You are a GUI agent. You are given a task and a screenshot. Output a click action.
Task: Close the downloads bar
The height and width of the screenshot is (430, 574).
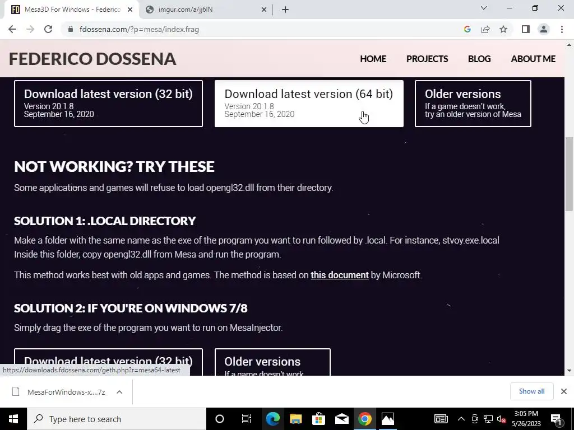click(x=564, y=391)
